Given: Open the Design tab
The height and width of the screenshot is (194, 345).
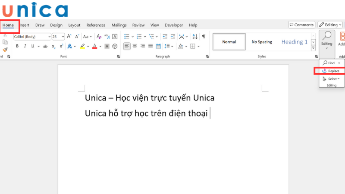Looking at the screenshot, I should coord(56,25).
